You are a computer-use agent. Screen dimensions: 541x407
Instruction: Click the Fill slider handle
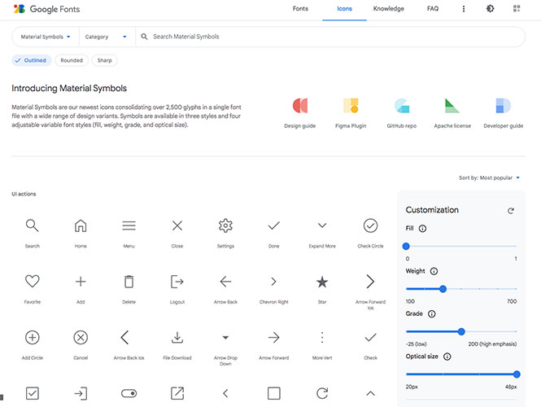coord(406,246)
